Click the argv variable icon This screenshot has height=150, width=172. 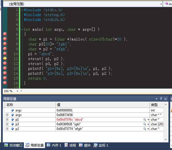12,115
